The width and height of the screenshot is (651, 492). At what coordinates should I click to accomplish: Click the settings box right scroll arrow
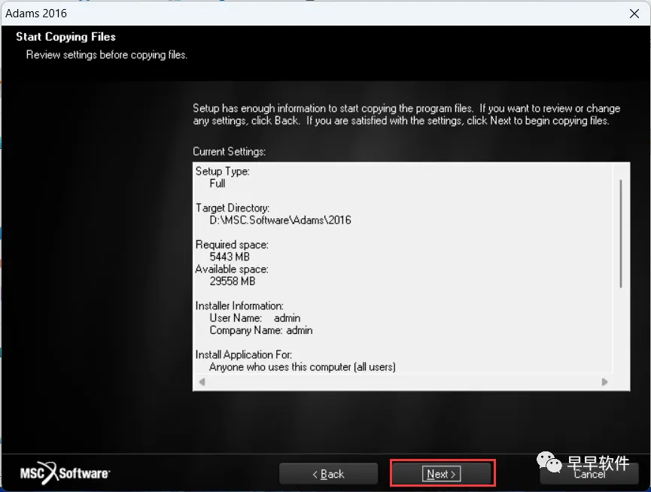(604, 381)
